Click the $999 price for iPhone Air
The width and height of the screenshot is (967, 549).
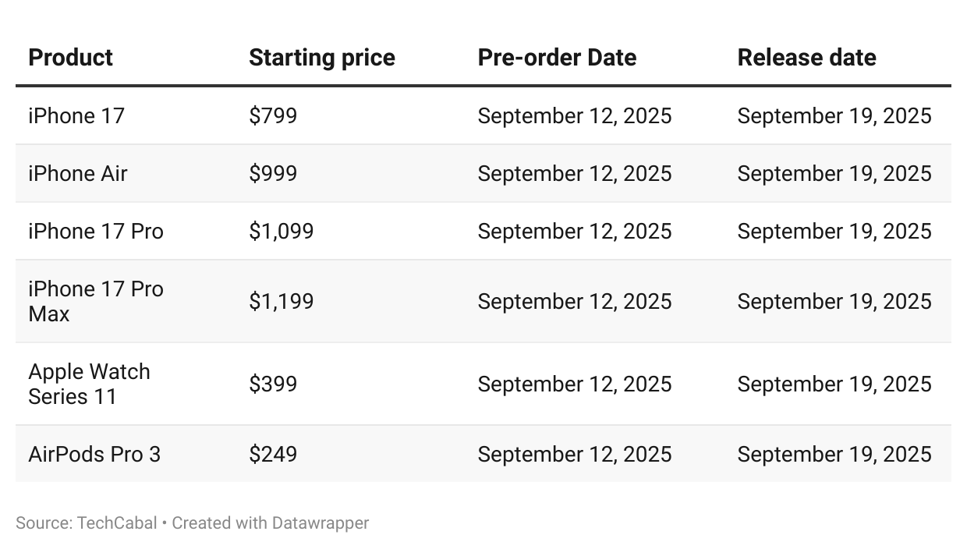[x=273, y=173]
